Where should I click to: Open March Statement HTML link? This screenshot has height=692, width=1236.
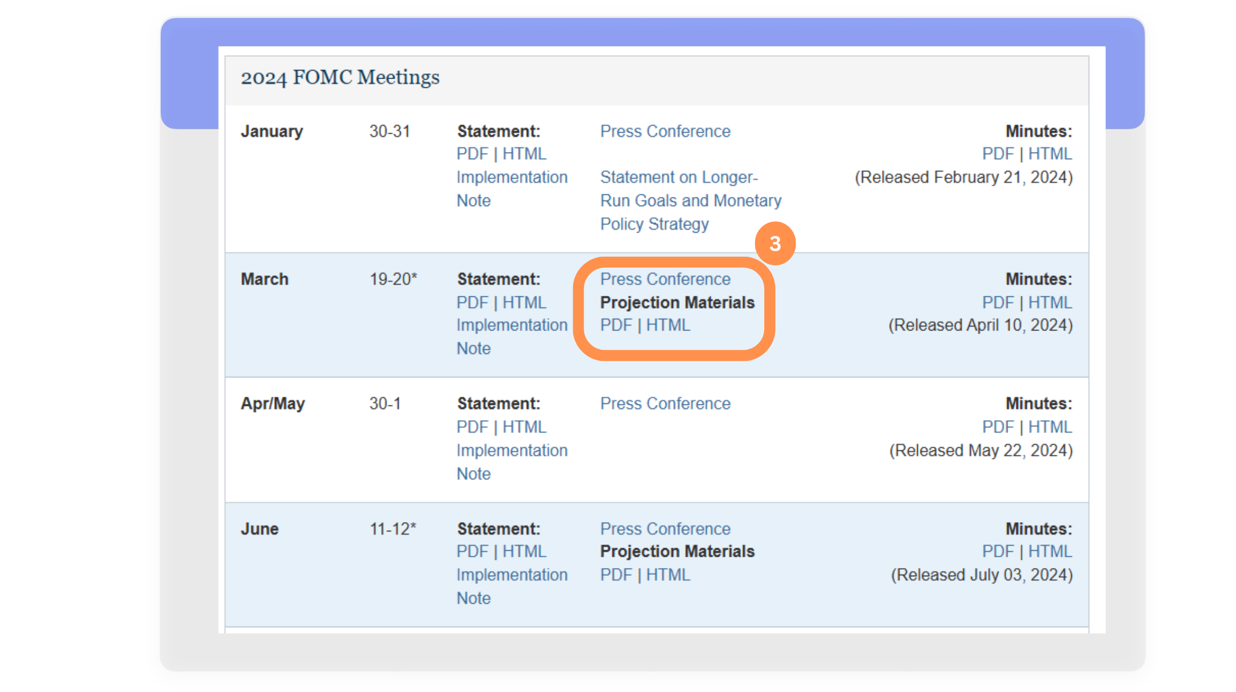[524, 303]
